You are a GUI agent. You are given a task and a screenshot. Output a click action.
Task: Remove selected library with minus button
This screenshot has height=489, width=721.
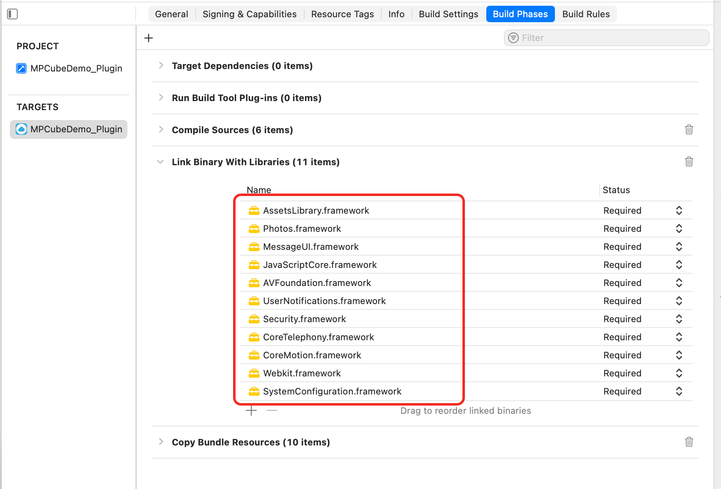click(x=272, y=411)
